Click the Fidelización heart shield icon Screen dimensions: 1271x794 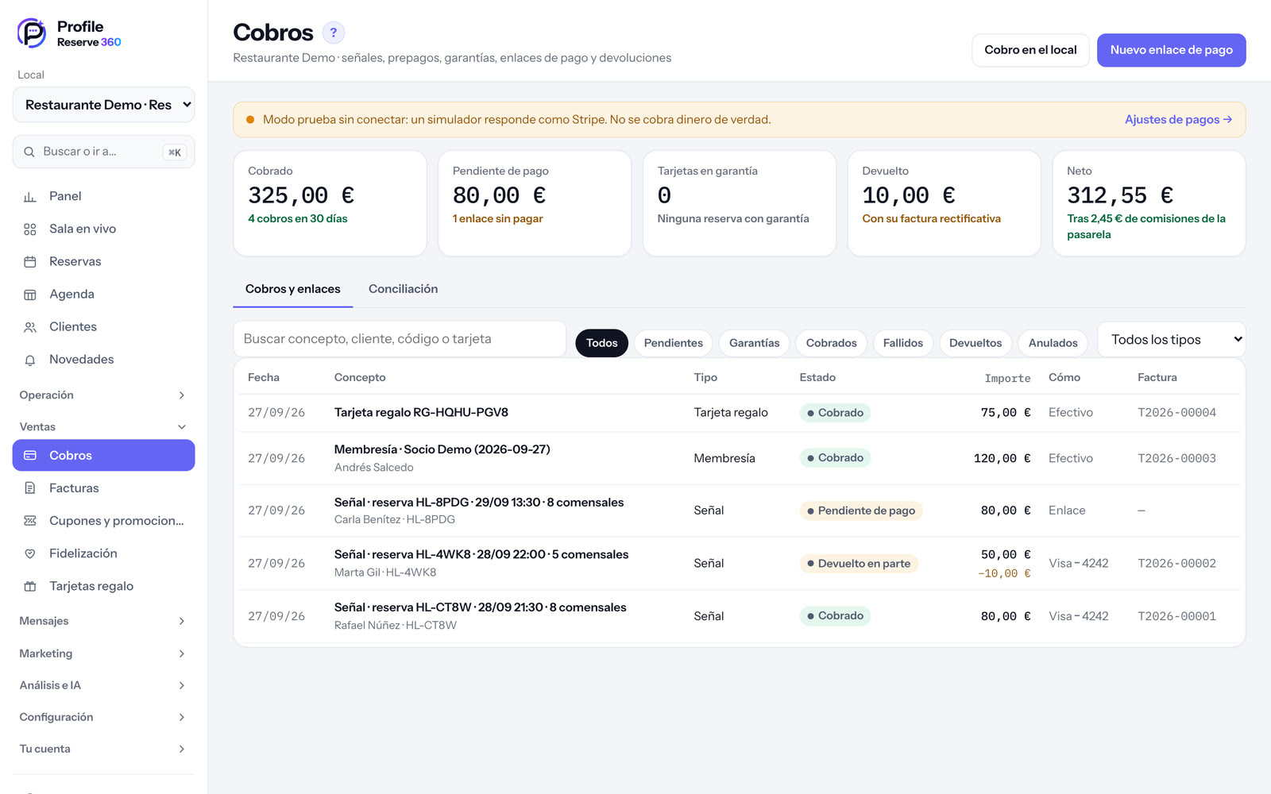click(x=30, y=553)
